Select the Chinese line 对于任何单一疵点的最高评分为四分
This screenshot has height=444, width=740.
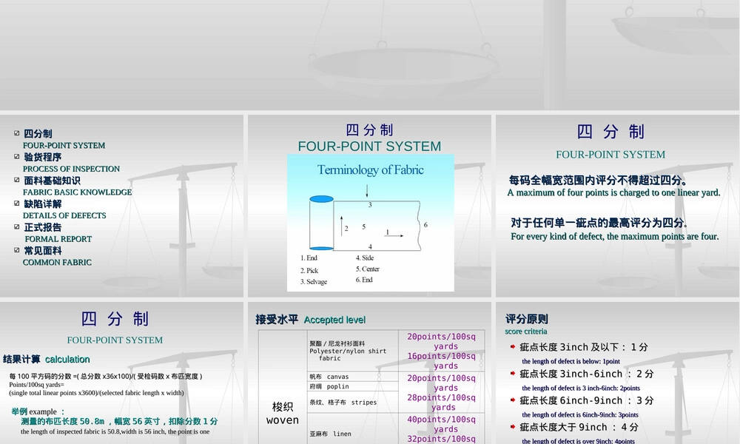tap(599, 223)
